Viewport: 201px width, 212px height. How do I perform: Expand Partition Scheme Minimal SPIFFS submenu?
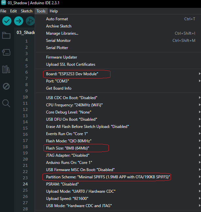[118, 177]
